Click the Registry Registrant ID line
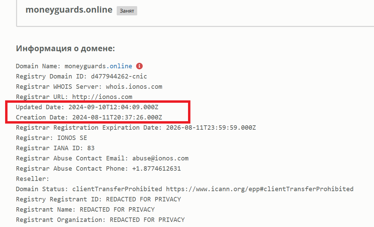 pyautogui.click(x=99, y=199)
